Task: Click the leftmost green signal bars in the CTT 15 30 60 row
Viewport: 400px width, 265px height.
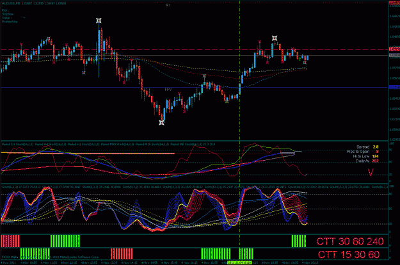Action: pos(35,254)
